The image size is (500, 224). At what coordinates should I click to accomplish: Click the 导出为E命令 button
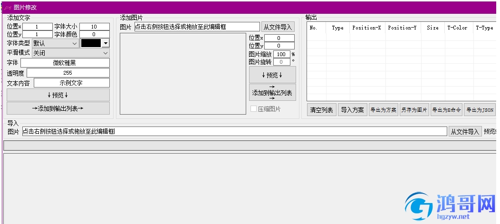click(x=446, y=110)
